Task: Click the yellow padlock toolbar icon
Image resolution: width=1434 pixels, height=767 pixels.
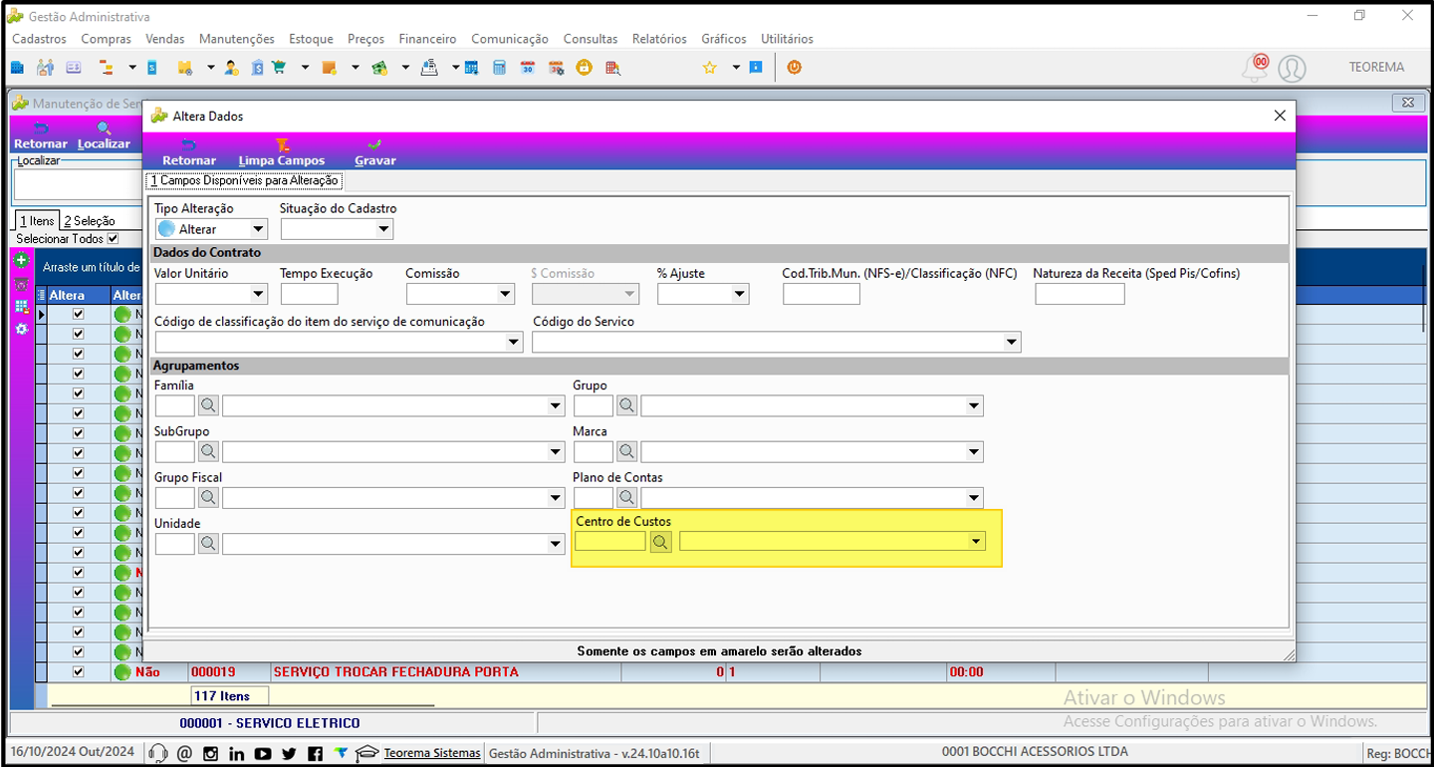Action: point(585,68)
